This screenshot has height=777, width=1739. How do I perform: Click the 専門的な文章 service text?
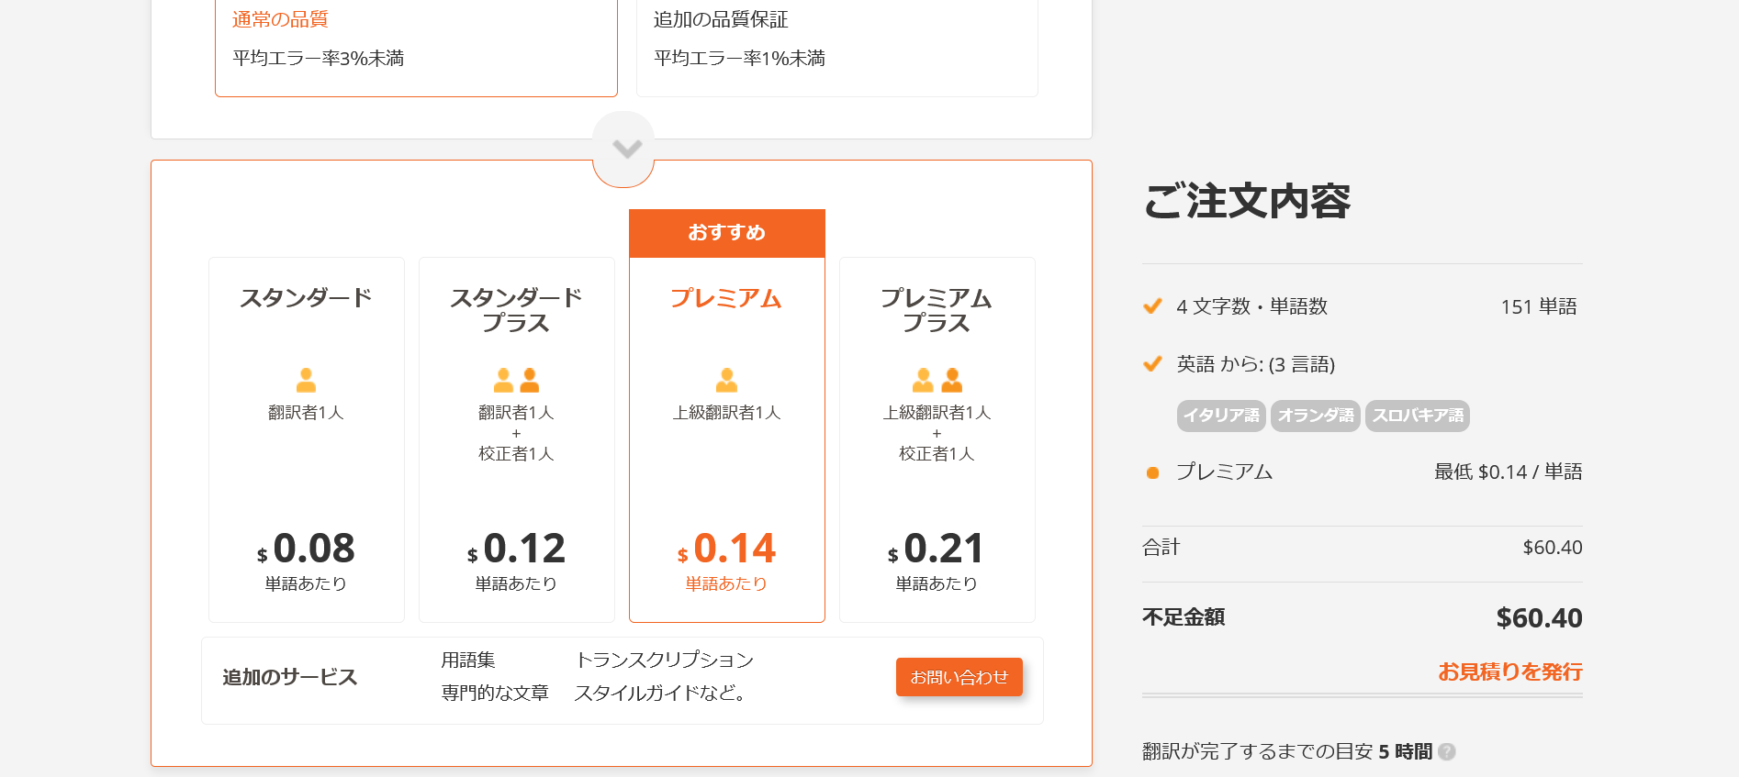tap(495, 693)
